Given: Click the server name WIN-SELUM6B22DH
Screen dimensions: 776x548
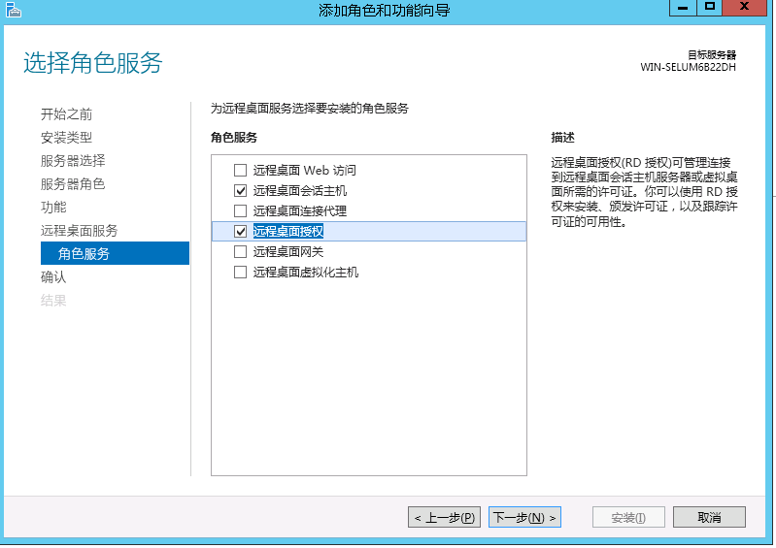Looking at the screenshot, I should 688,67.
